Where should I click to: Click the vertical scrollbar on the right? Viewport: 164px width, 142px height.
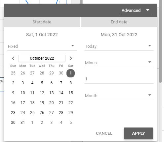click(160, 41)
